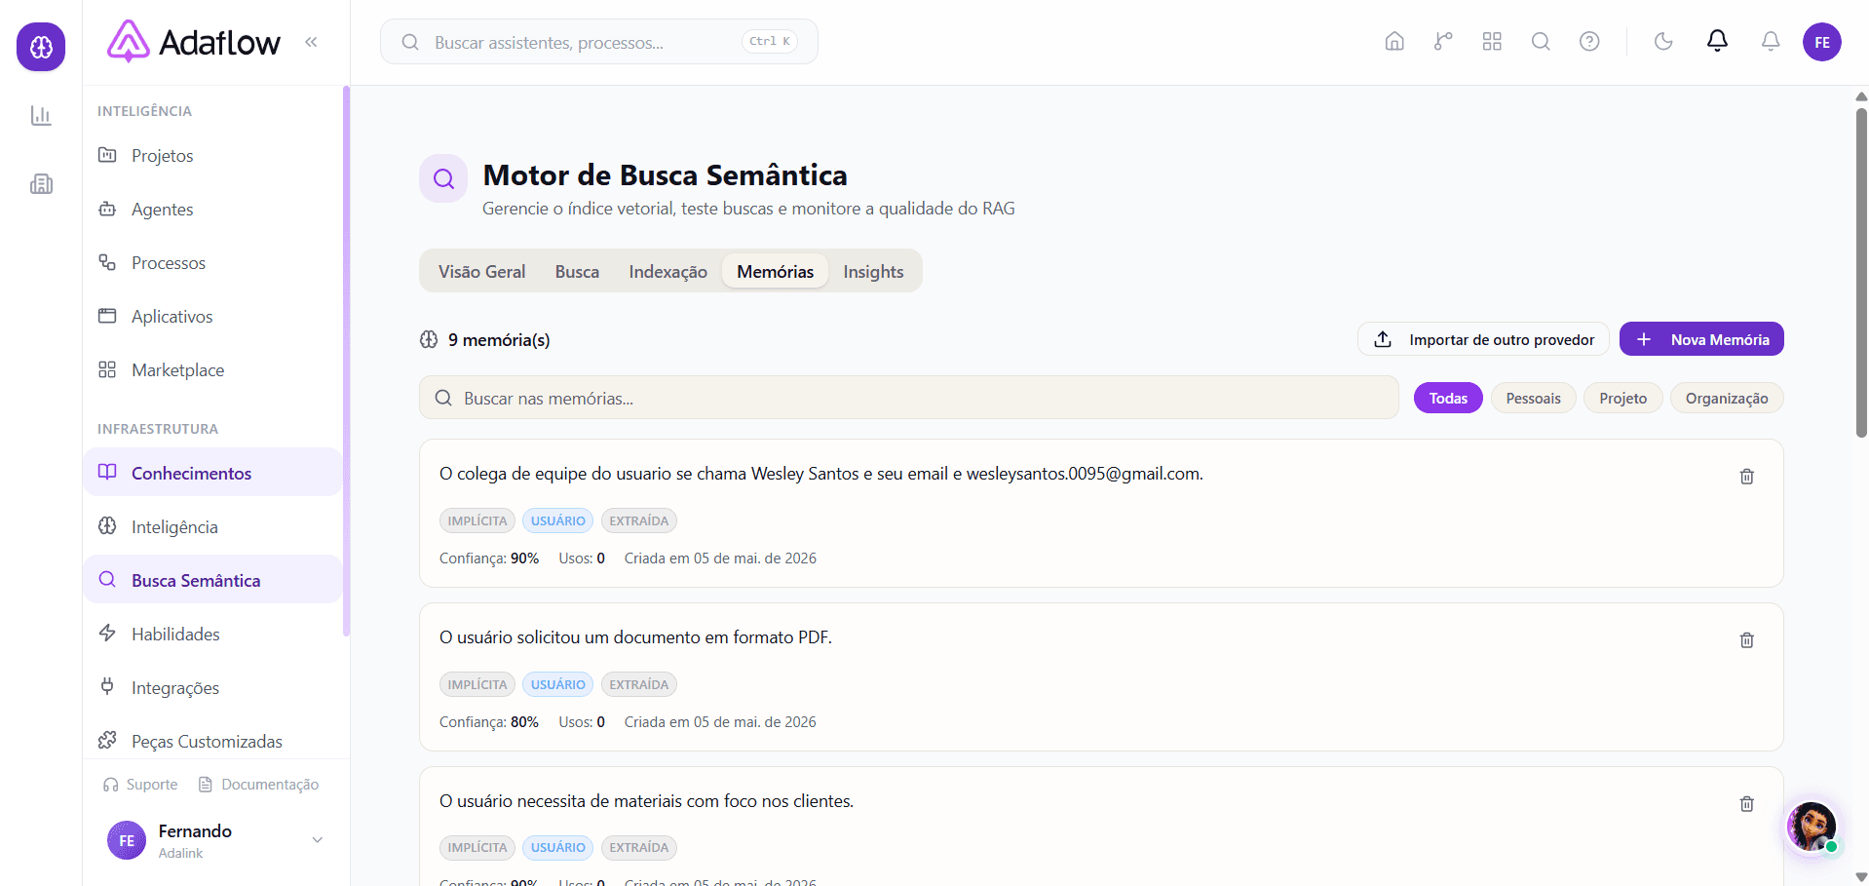Switch to the Insights tab

[x=873, y=271]
